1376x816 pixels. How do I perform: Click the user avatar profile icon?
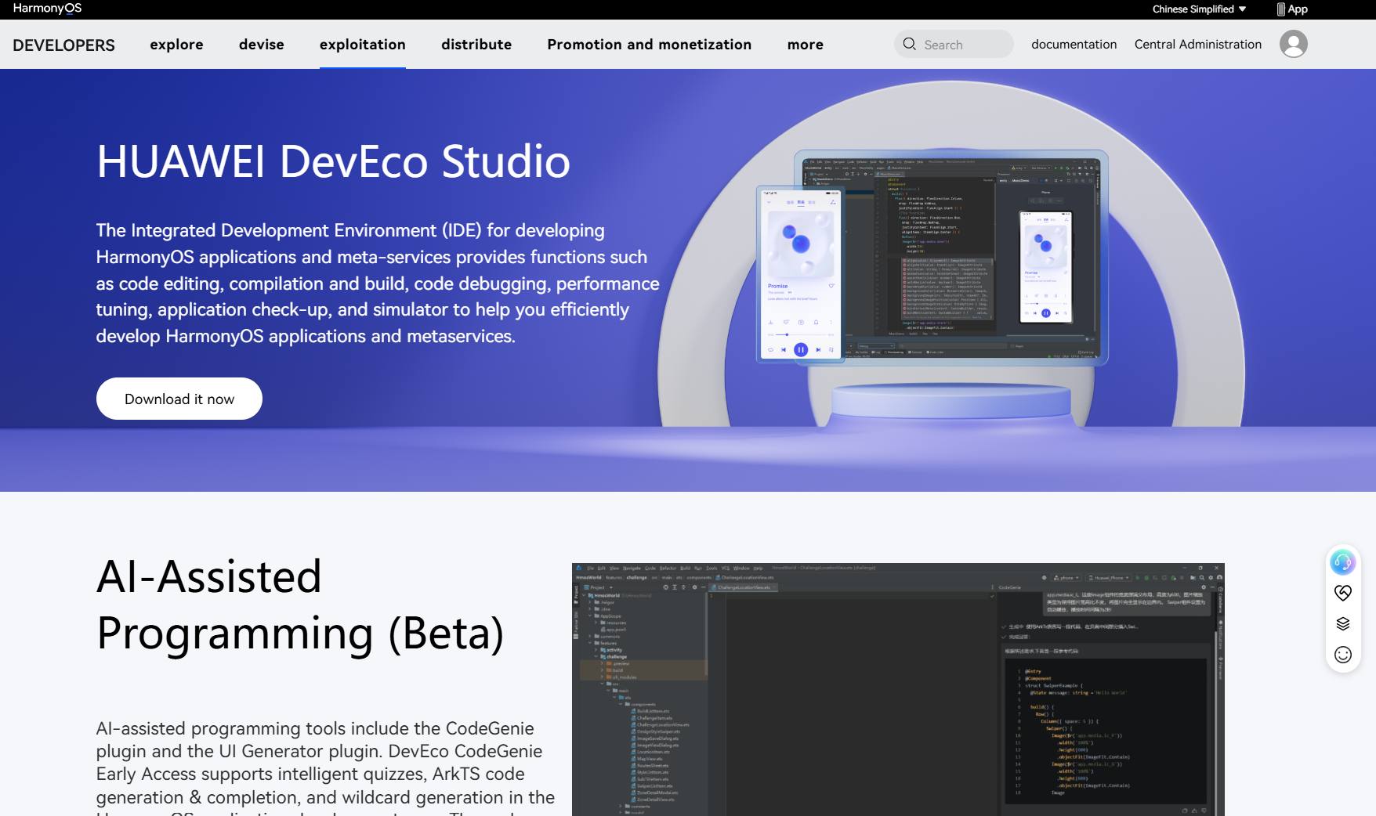pyautogui.click(x=1293, y=44)
